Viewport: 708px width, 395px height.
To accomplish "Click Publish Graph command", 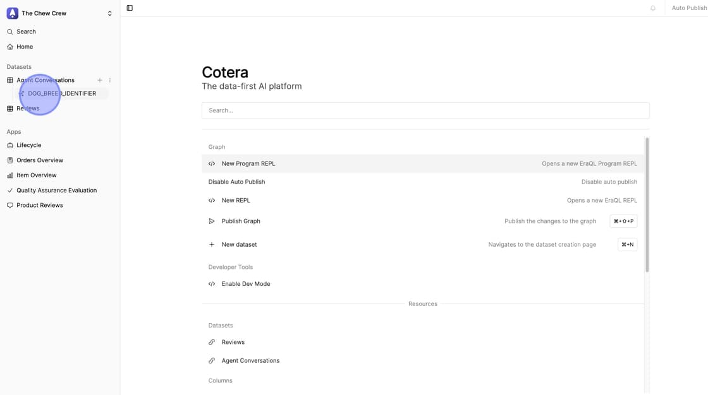I will 240,221.
